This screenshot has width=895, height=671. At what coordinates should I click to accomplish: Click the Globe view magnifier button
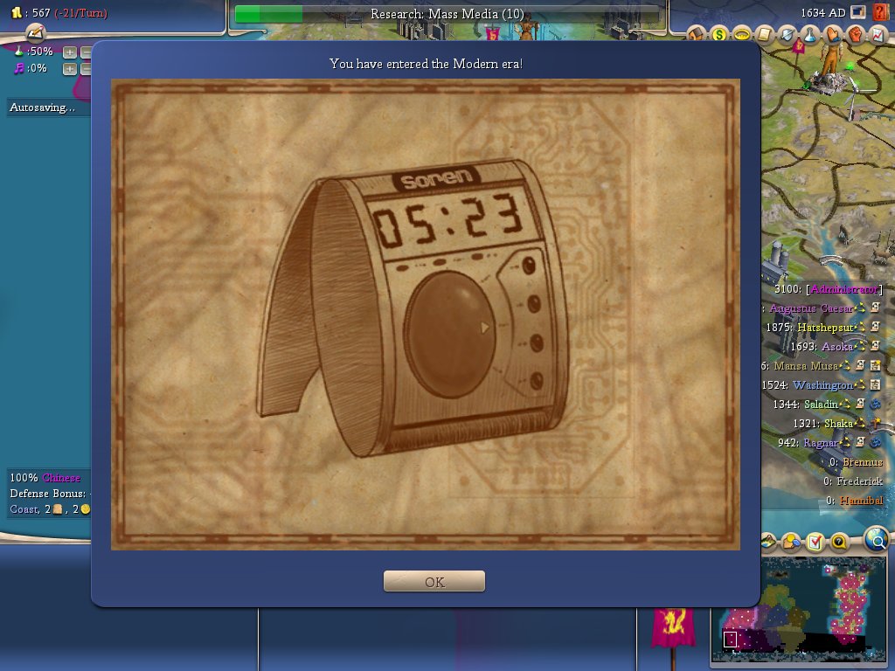pyautogui.click(x=877, y=538)
